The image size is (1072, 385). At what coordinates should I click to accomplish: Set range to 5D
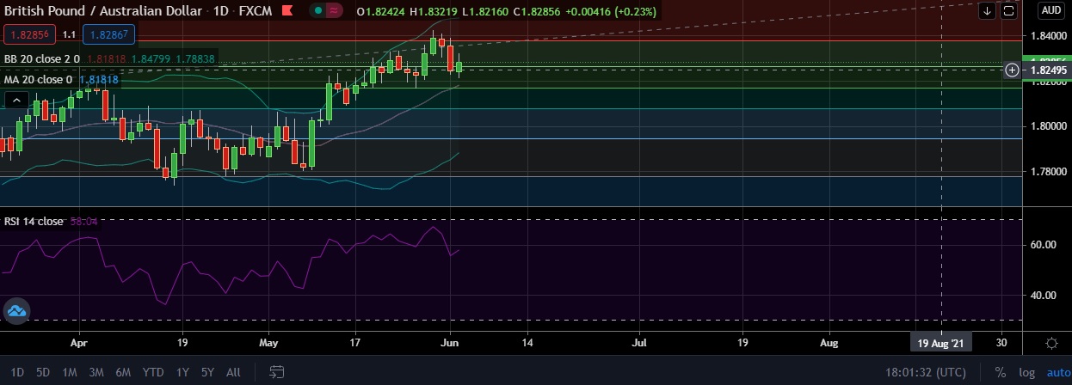click(x=43, y=372)
